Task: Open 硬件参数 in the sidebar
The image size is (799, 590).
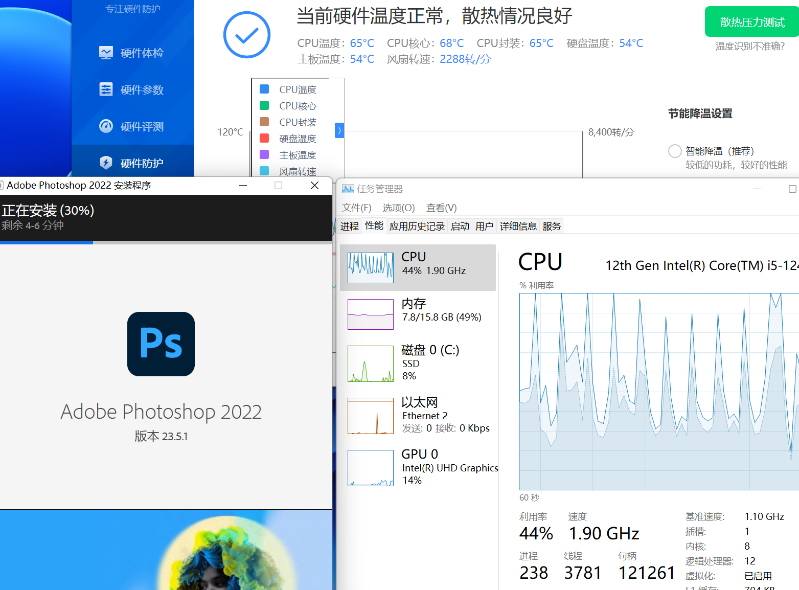Action: tap(132, 89)
